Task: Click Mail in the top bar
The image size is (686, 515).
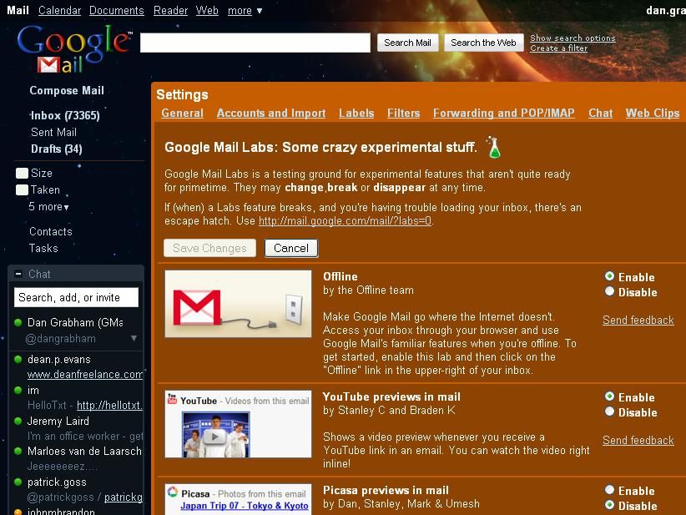Action: [x=18, y=11]
